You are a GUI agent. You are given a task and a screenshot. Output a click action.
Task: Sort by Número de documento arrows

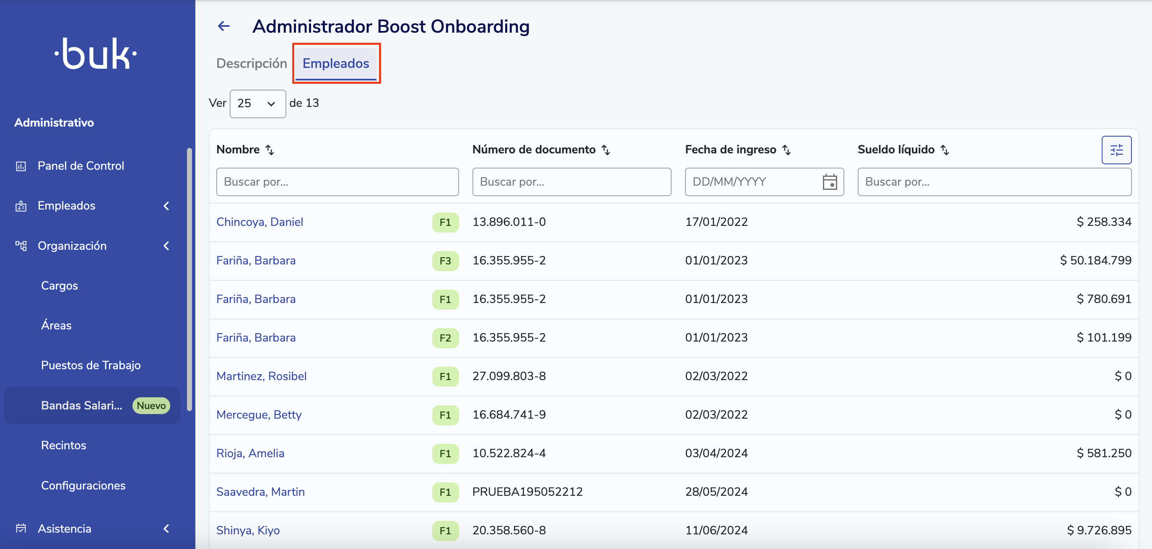click(605, 150)
